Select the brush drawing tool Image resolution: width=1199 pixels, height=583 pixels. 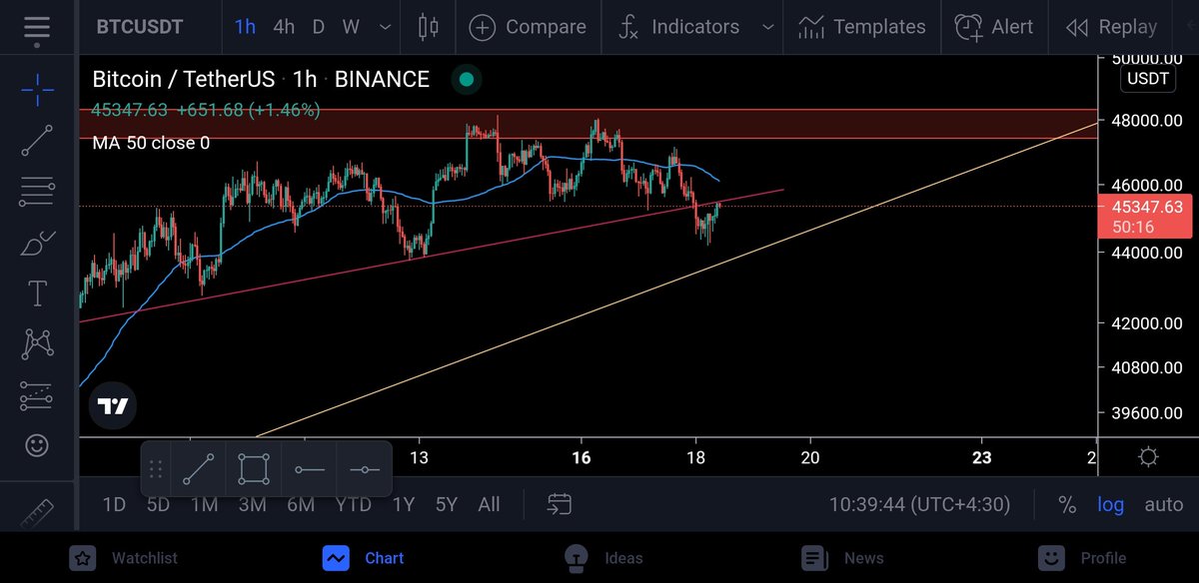click(38, 243)
